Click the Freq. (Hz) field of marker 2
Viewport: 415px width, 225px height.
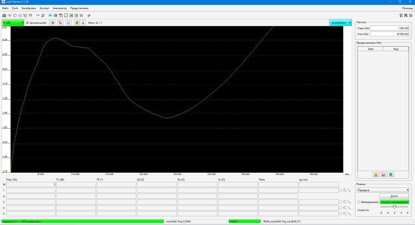pyautogui.click(x=31, y=202)
